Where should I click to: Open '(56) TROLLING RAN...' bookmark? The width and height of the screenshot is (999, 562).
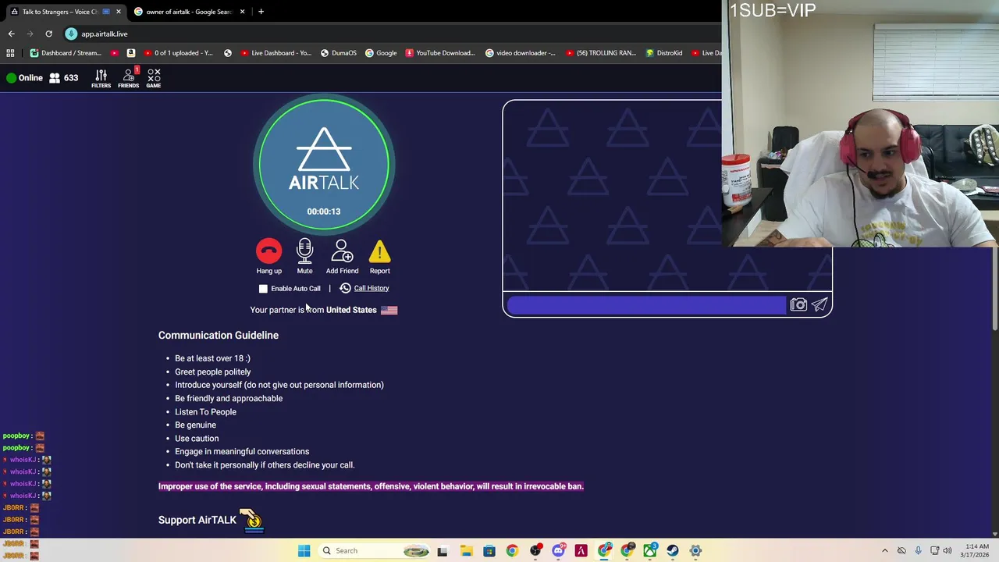tap(600, 53)
